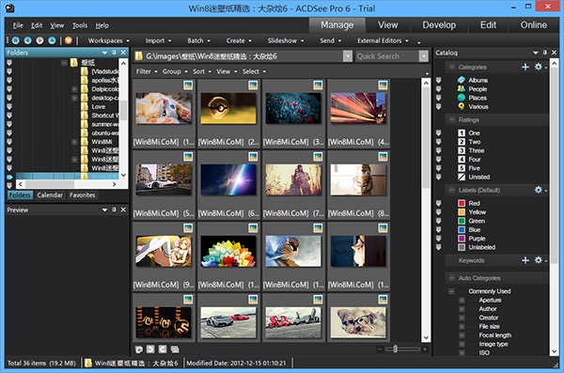Screen dimensions: 564x373
Task: Toggle Easy-Select marker beside Win8Mi folder
Action: pyautogui.click(x=9, y=142)
